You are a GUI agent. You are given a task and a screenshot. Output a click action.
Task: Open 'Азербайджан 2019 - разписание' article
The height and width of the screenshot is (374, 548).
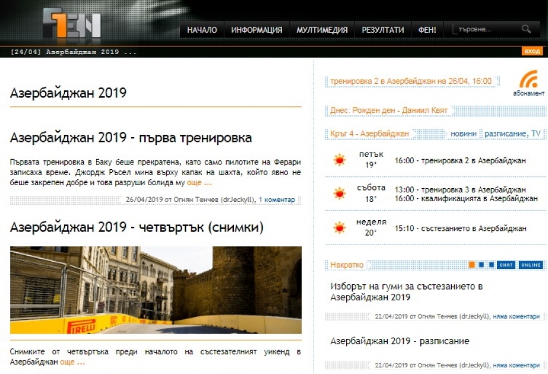(x=400, y=341)
